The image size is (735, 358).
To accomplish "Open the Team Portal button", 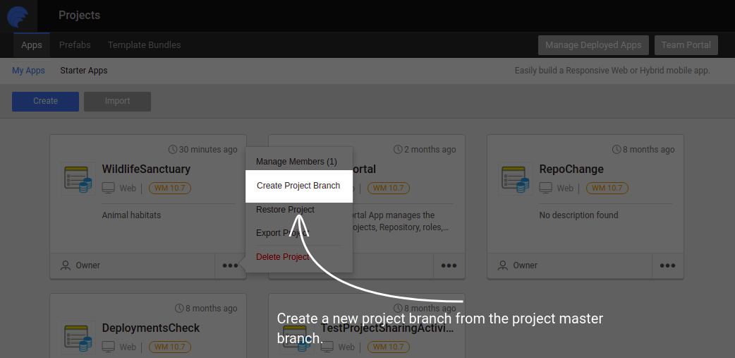I will coord(686,45).
